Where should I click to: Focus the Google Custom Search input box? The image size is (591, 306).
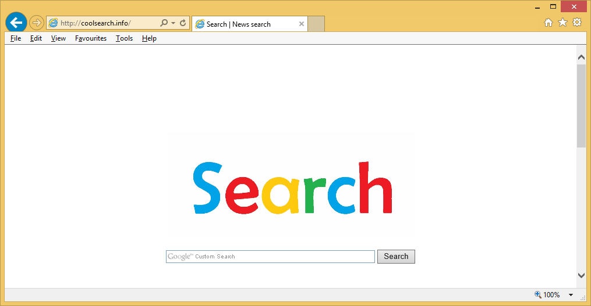click(x=270, y=257)
